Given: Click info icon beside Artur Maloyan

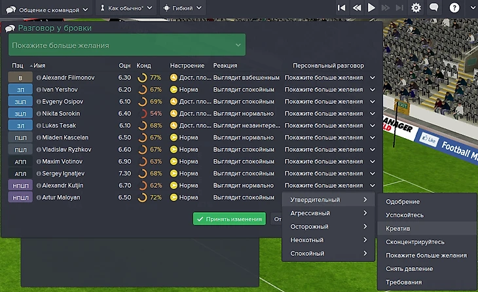Looking at the screenshot, I should pyautogui.click(x=39, y=198).
